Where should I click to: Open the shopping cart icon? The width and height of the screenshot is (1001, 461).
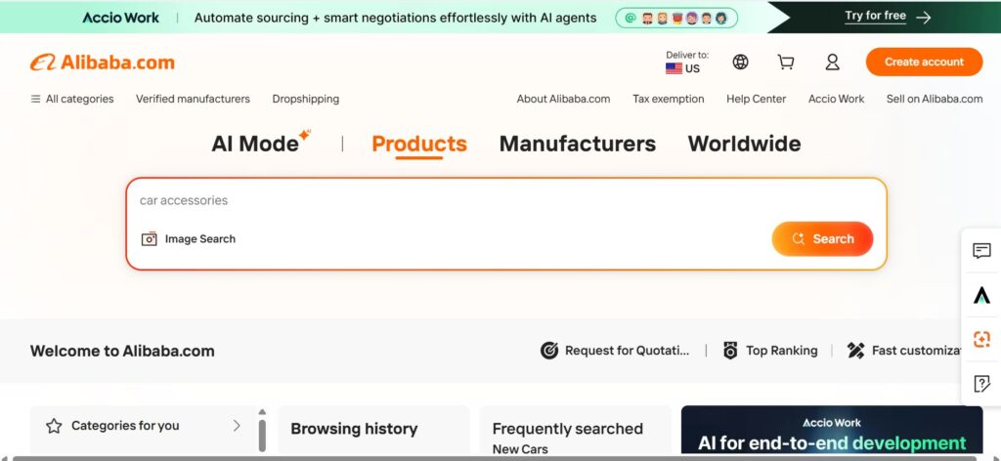[786, 62]
